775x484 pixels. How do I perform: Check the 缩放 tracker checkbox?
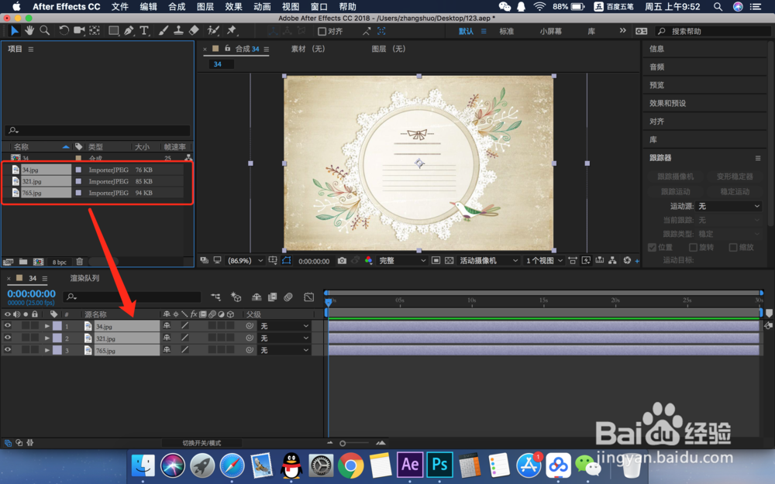(733, 248)
